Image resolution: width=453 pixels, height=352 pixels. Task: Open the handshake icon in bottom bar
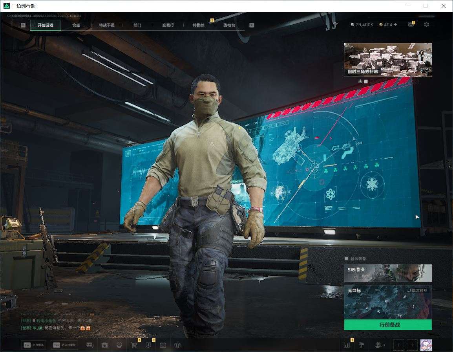click(x=119, y=345)
